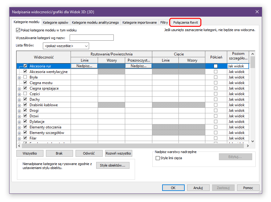Image resolution: width=271 pixels, height=202 pixels.
Task: Expand the Dachy tree node
Action: (x=19, y=100)
